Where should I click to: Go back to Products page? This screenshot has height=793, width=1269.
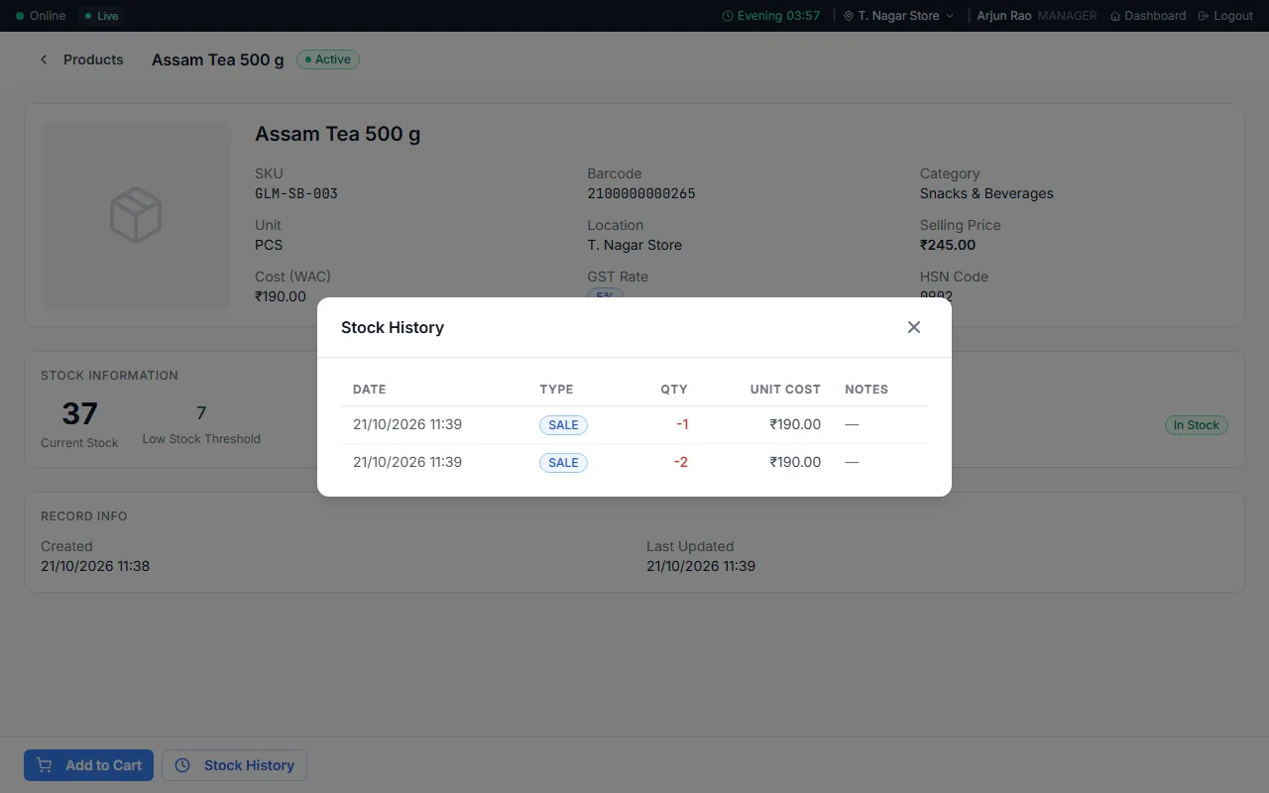coord(93,59)
